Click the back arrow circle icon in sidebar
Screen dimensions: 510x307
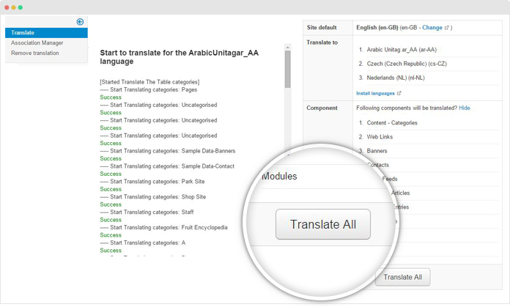80,22
